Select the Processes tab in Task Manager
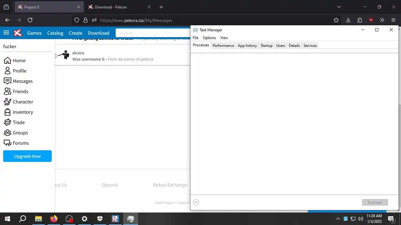Screen dimensions: 401x225 tap(201, 45)
